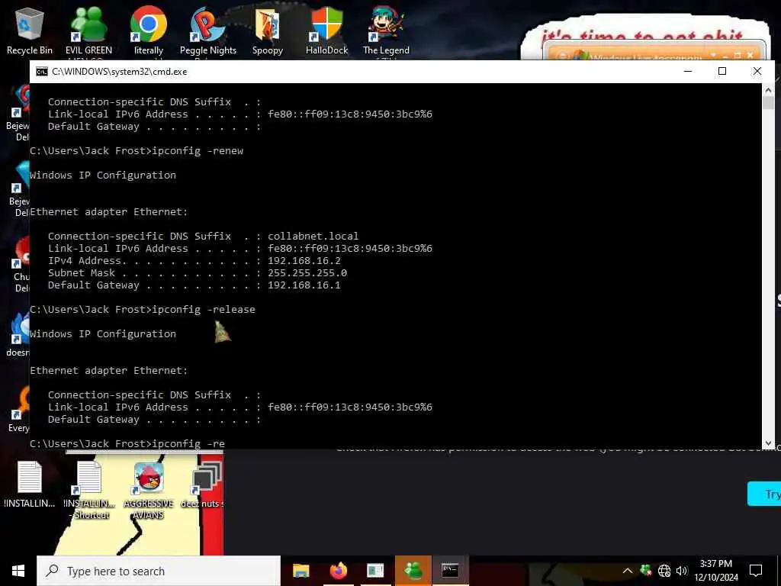Click the cyan Try button in Firefox
The width and height of the screenshot is (781, 586).
[x=764, y=494]
